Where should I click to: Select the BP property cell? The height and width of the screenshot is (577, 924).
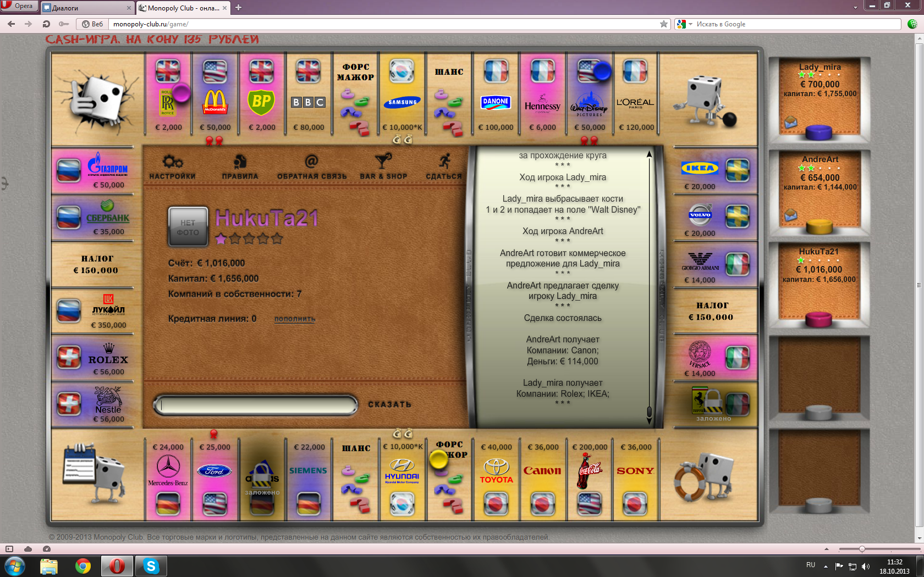click(262, 94)
